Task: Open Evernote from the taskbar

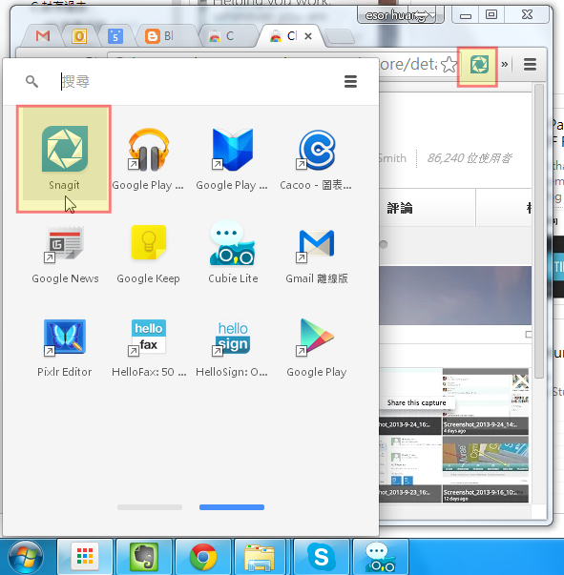Action: 144,558
